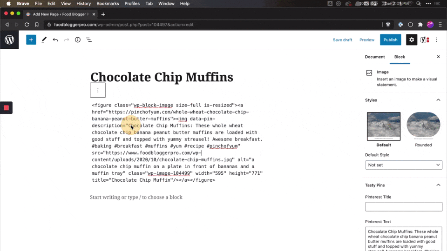The width and height of the screenshot is (447, 251).
Task: Click the 'wp-image-104499' class text
Action: 169,173
